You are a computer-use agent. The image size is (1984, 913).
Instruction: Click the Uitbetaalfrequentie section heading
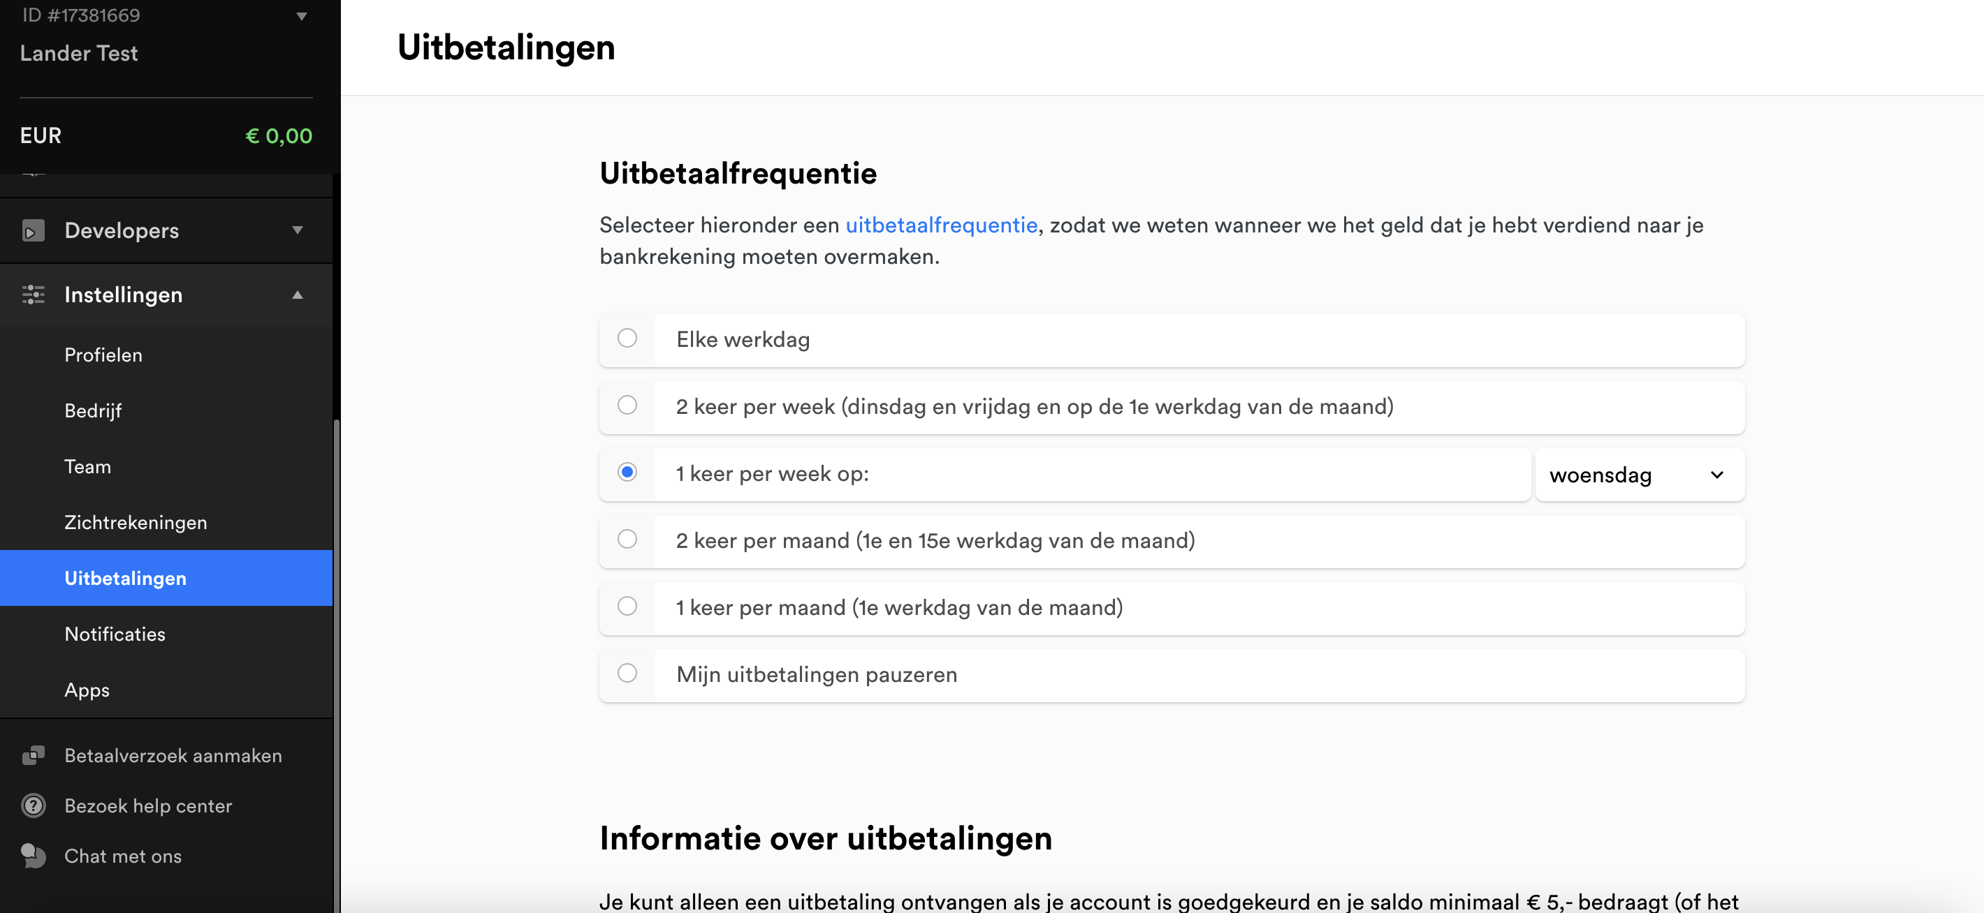point(738,173)
